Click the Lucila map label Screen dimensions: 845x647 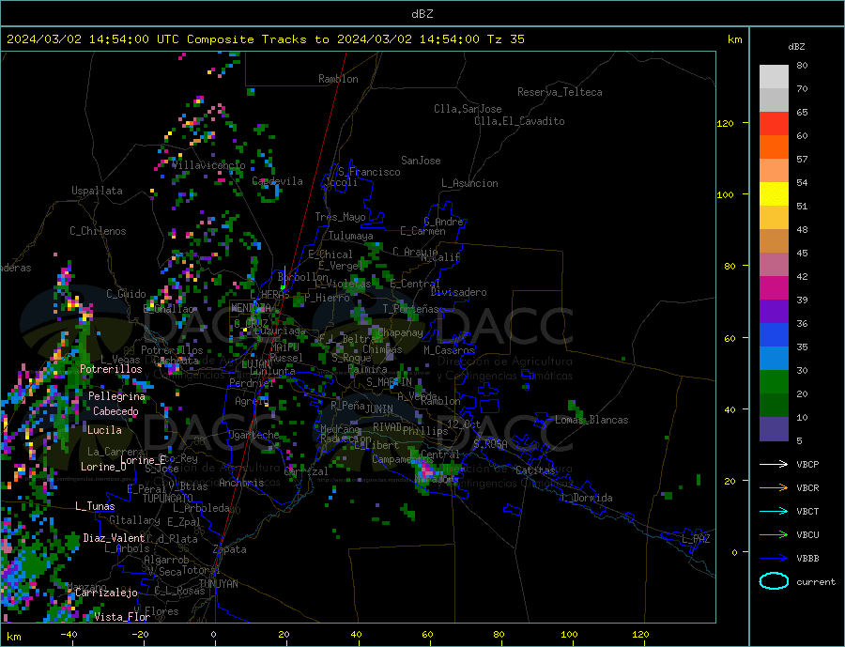point(104,430)
